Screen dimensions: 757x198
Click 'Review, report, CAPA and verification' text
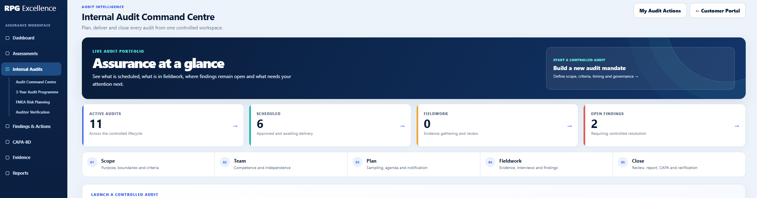tap(665, 168)
